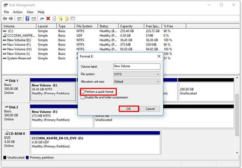Image resolution: width=242 pixels, height=168 pixels.
Task: Sort by Layout column header
Action: [x=47, y=26]
